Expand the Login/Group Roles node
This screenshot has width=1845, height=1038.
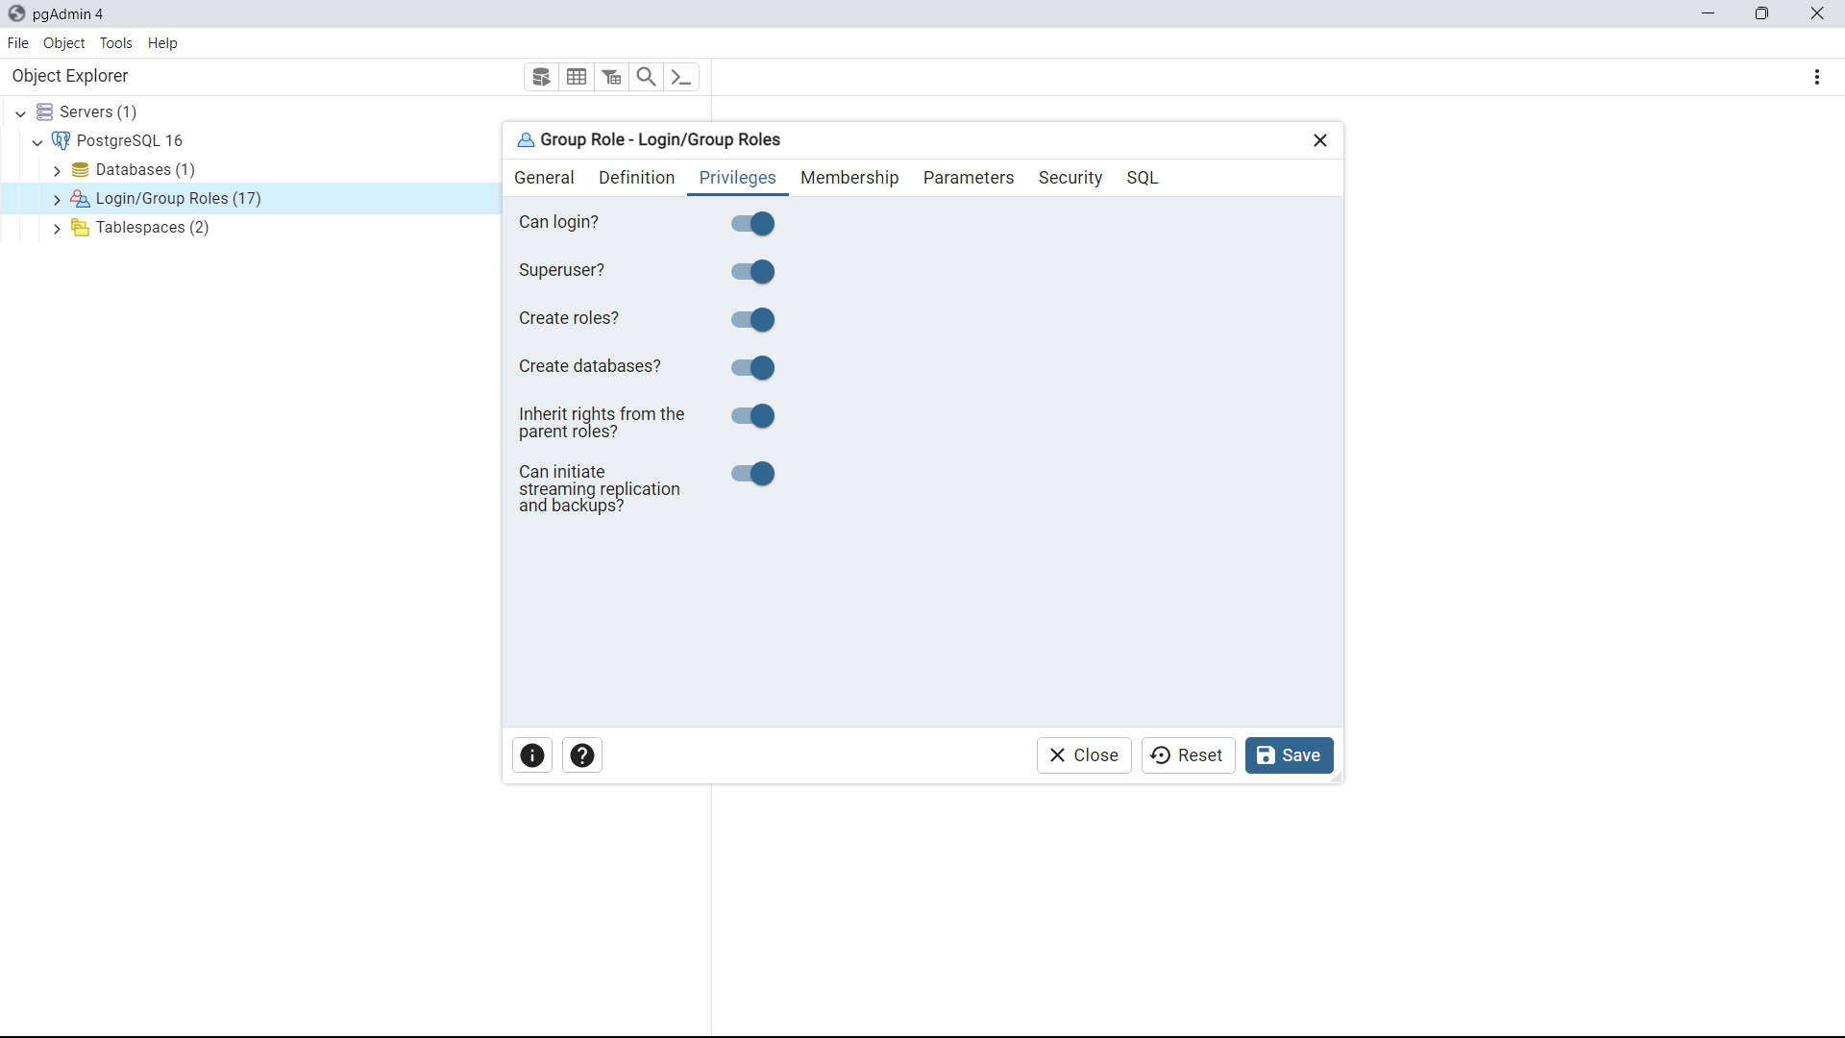(57, 200)
